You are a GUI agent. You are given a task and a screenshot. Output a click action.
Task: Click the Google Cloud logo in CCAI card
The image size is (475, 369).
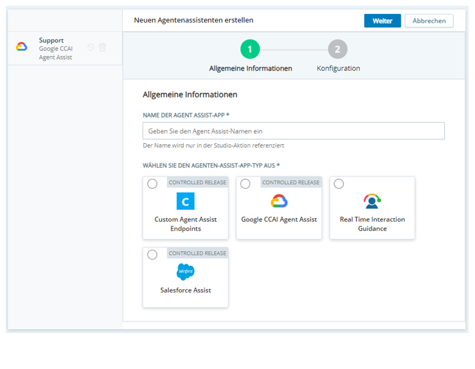click(x=279, y=201)
